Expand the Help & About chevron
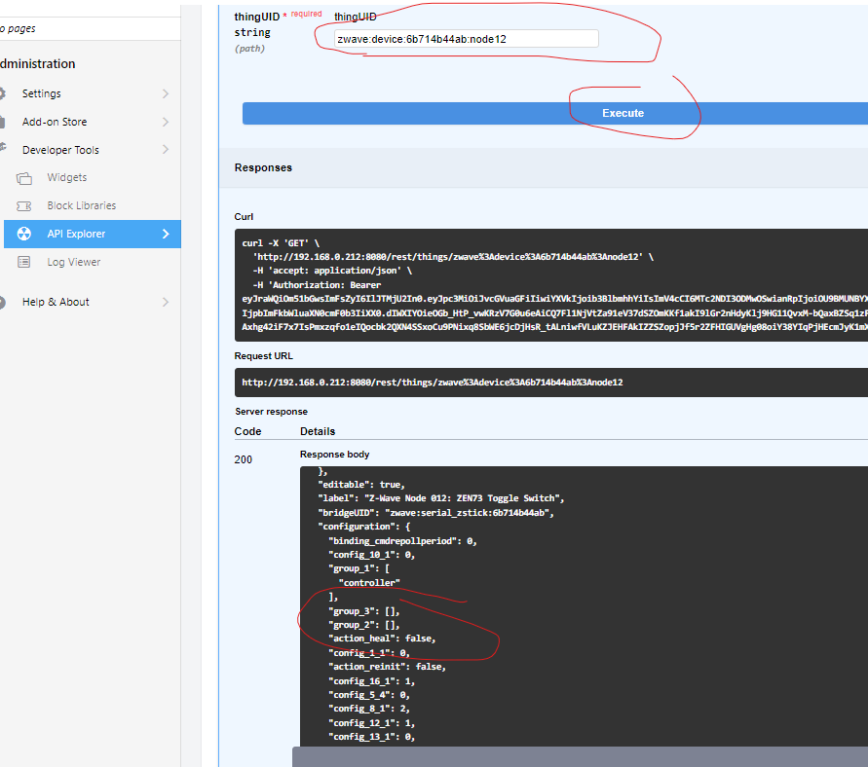The width and height of the screenshot is (868, 767). click(166, 303)
